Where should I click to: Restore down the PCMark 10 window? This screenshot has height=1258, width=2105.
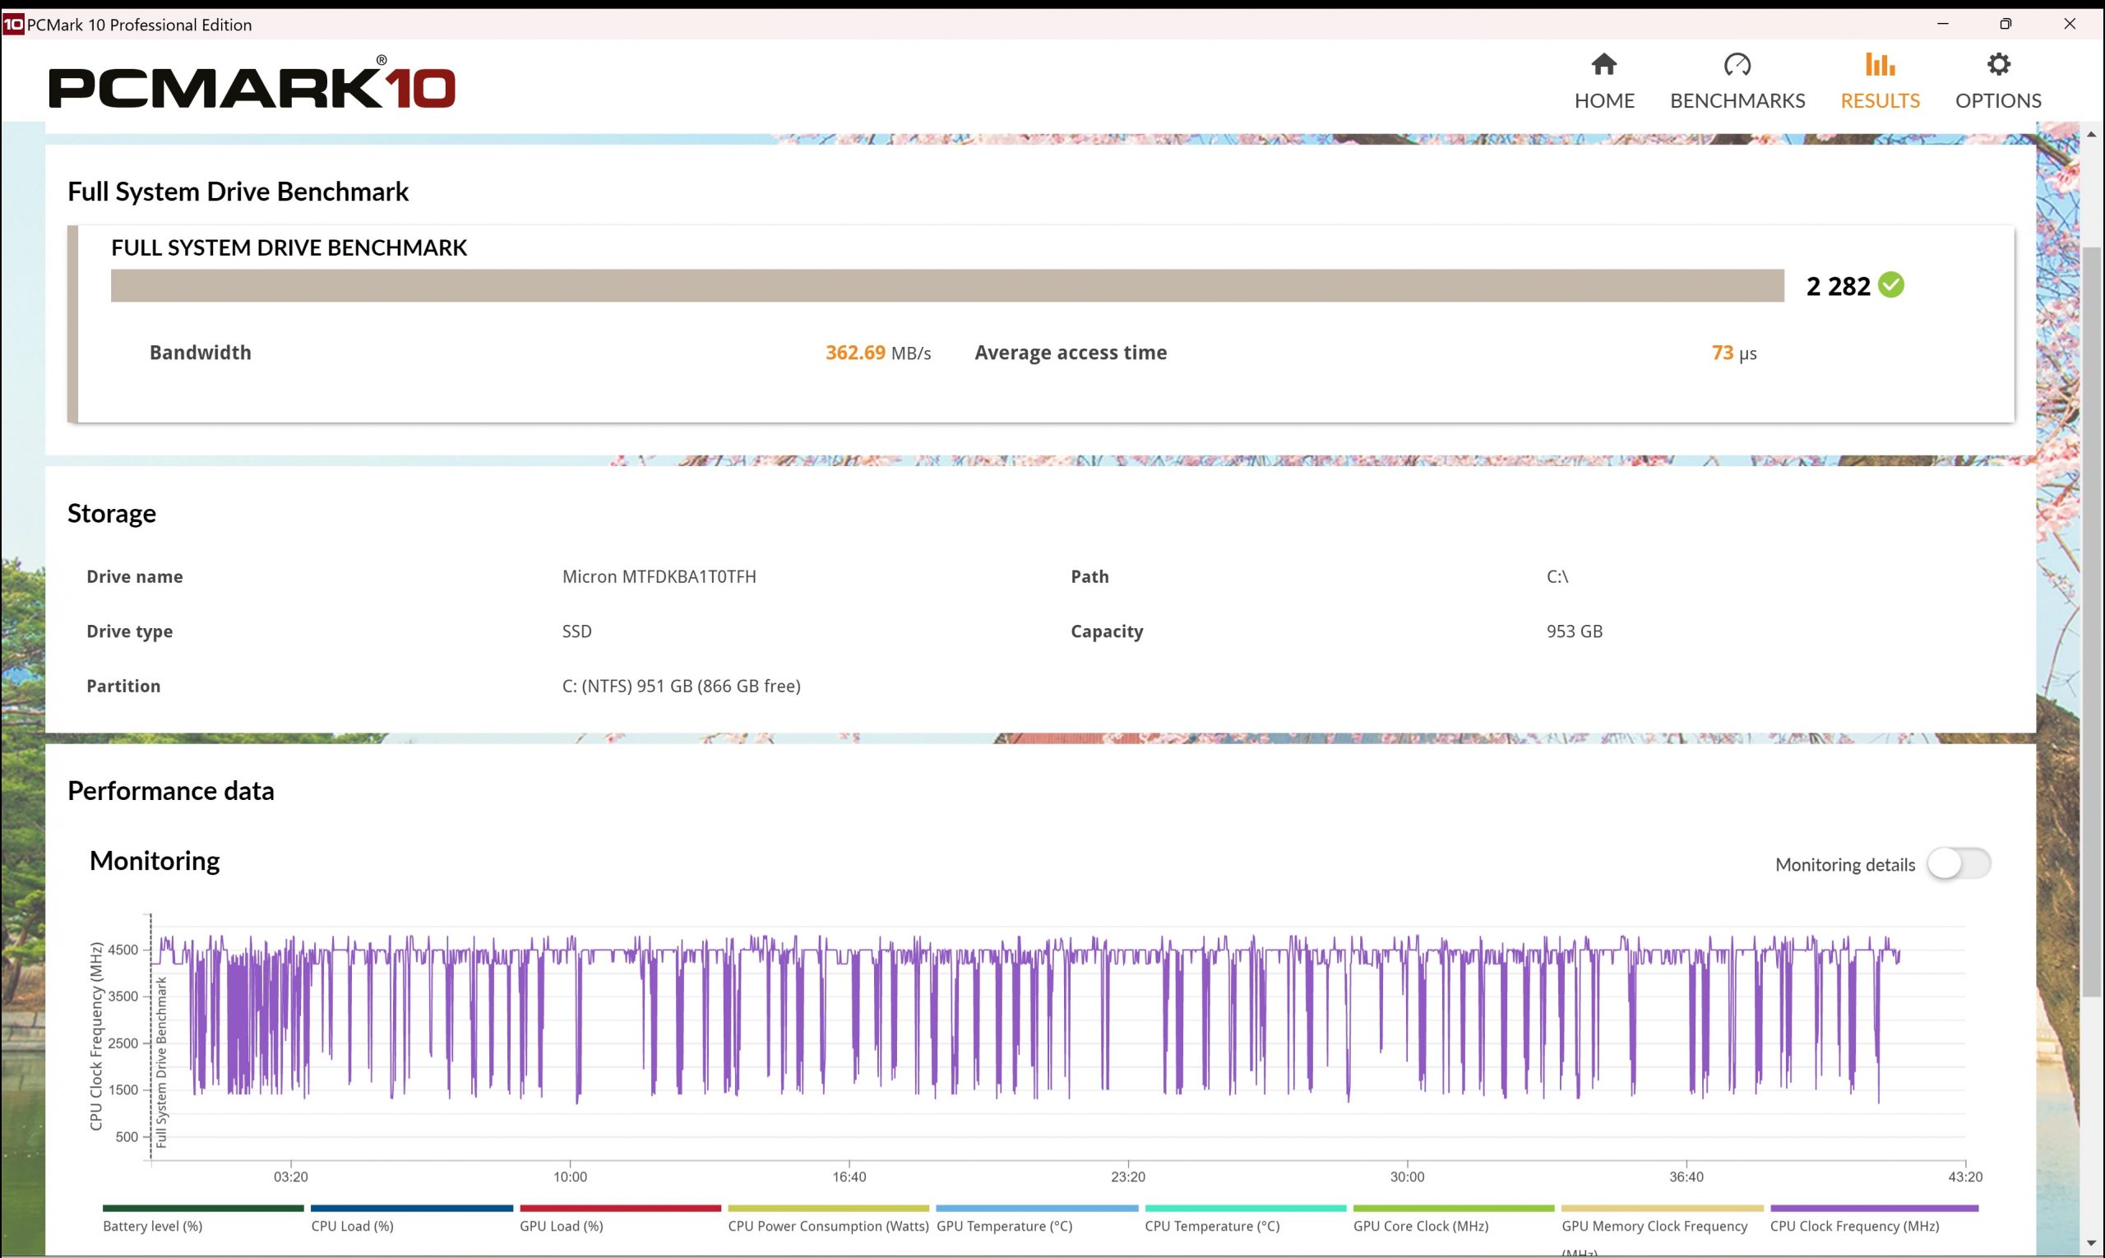click(2005, 24)
